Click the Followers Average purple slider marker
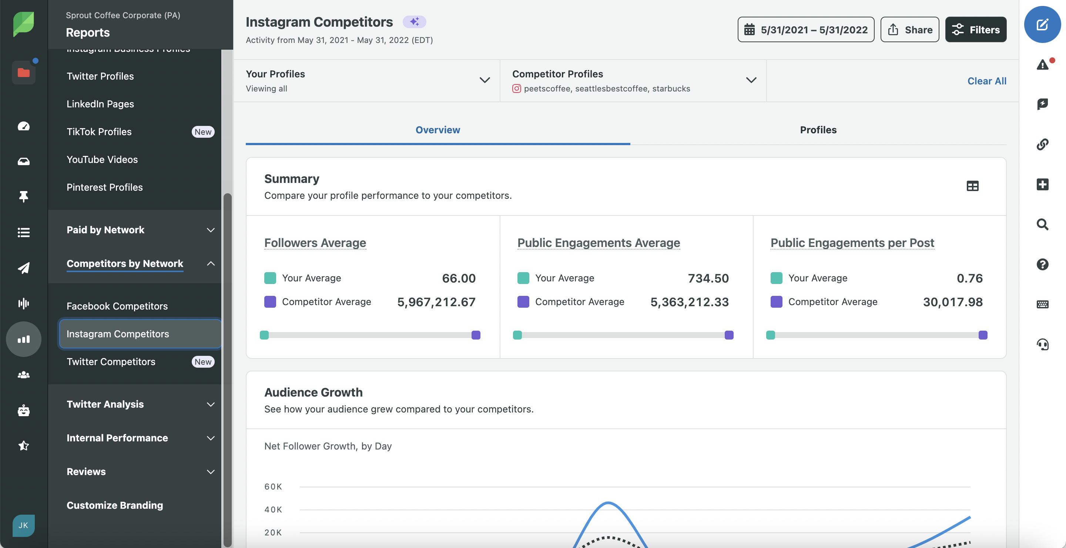This screenshot has width=1066, height=548. coord(476,335)
